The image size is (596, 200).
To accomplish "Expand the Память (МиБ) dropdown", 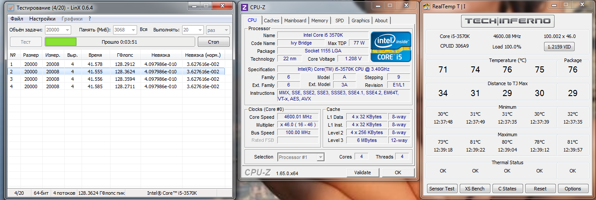I will (x=133, y=30).
